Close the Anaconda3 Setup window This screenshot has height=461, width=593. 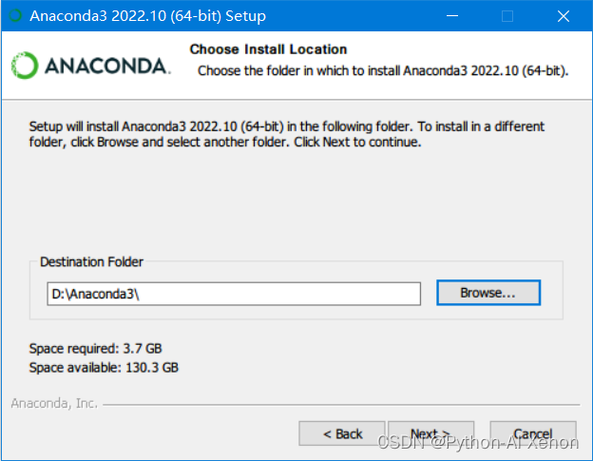coord(564,16)
